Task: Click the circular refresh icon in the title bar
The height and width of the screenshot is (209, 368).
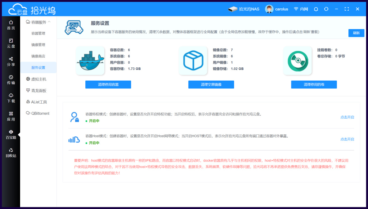Action: pos(326,9)
